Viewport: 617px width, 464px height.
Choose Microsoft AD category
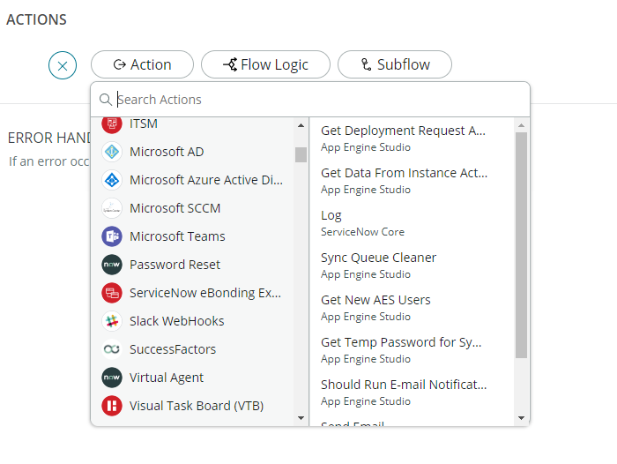pyautogui.click(x=167, y=152)
